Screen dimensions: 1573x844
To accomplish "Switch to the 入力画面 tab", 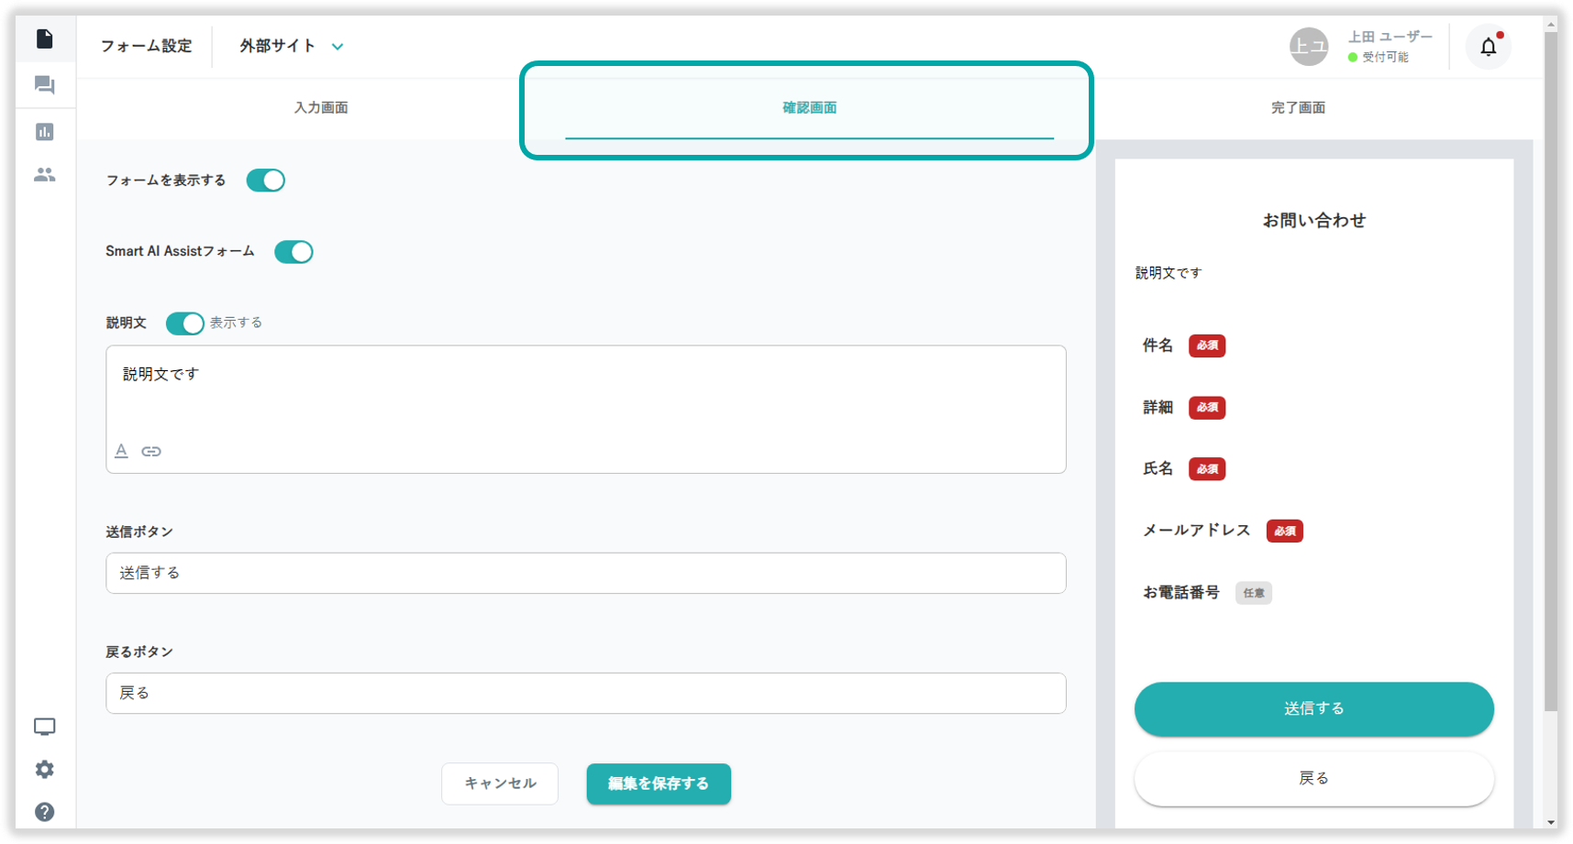I will point(321,108).
